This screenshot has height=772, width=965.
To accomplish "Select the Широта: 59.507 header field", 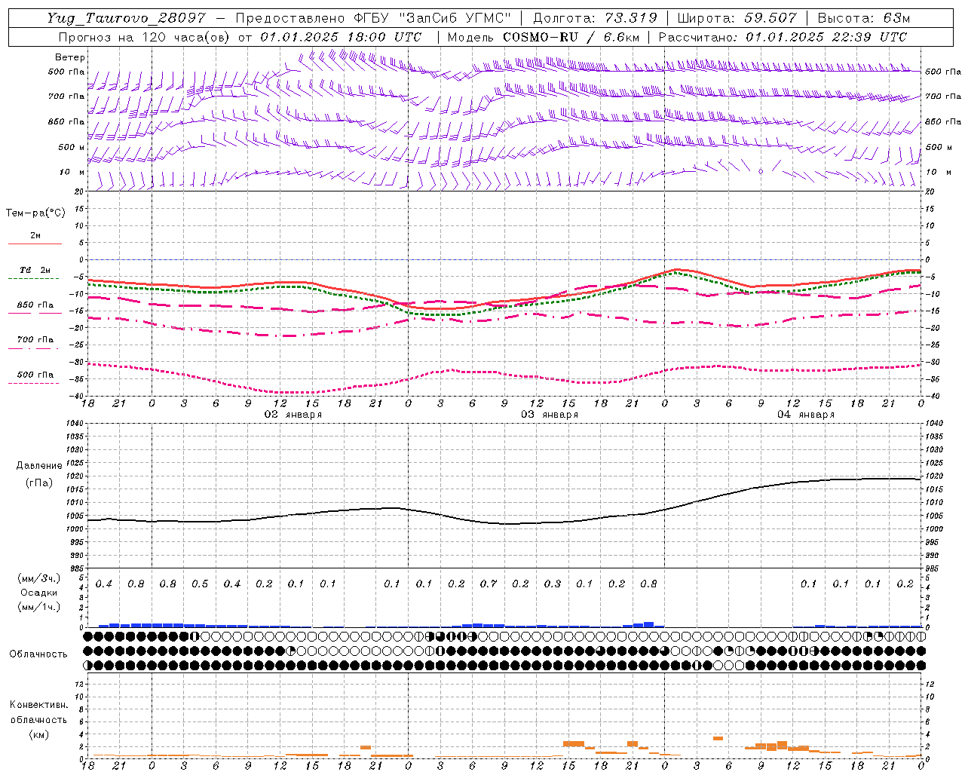I will (738, 18).
